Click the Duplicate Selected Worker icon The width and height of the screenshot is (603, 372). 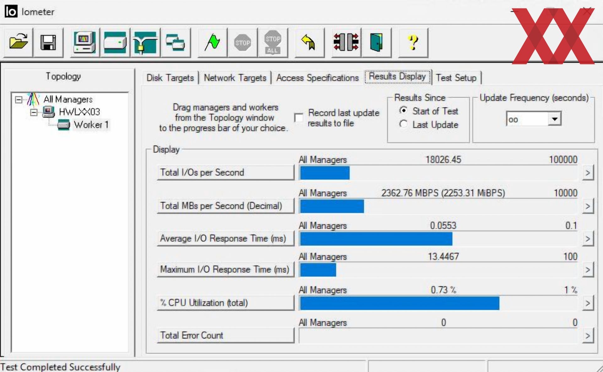175,42
